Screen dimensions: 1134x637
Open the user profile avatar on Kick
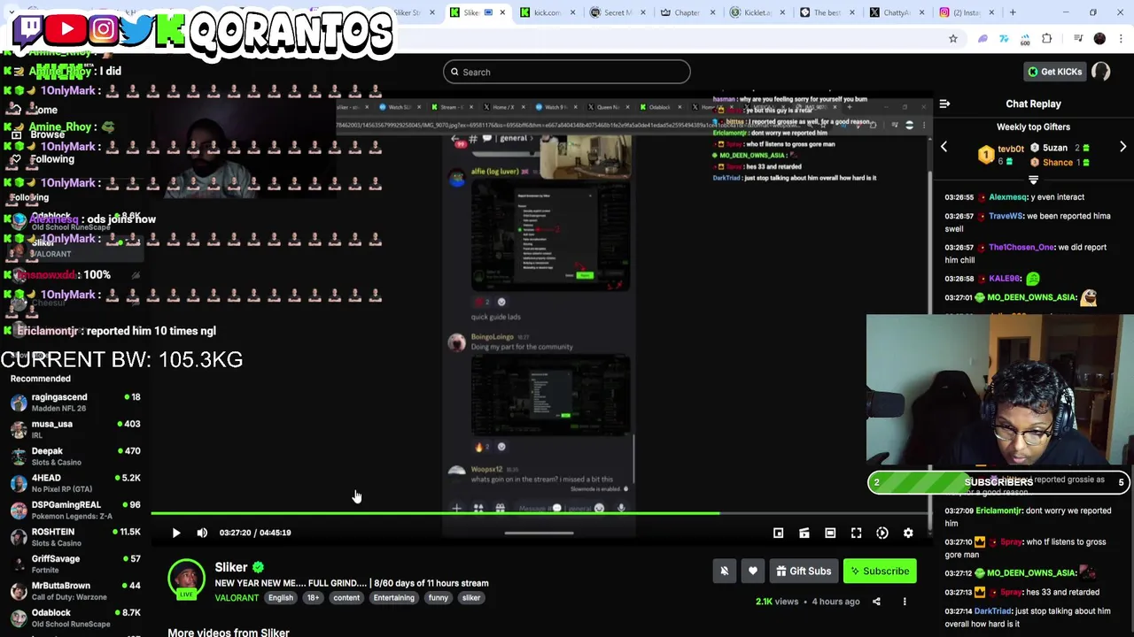[1101, 72]
